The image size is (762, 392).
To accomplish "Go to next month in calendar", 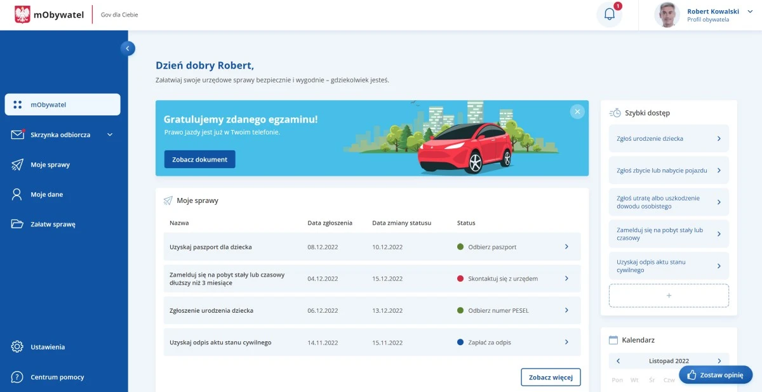I will [x=719, y=361].
